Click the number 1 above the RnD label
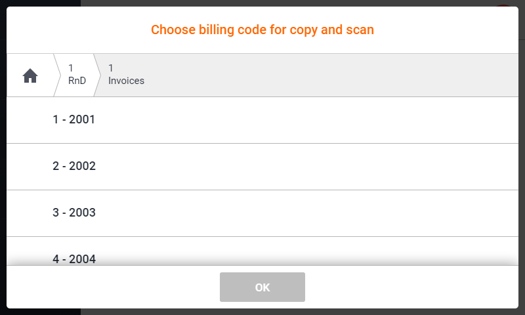The width and height of the screenshot is (525, 315). click(x=71, y=68)
